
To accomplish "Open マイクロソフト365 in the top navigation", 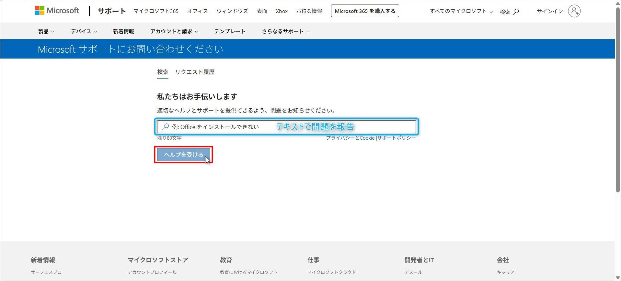I will [x=156, y=11].
